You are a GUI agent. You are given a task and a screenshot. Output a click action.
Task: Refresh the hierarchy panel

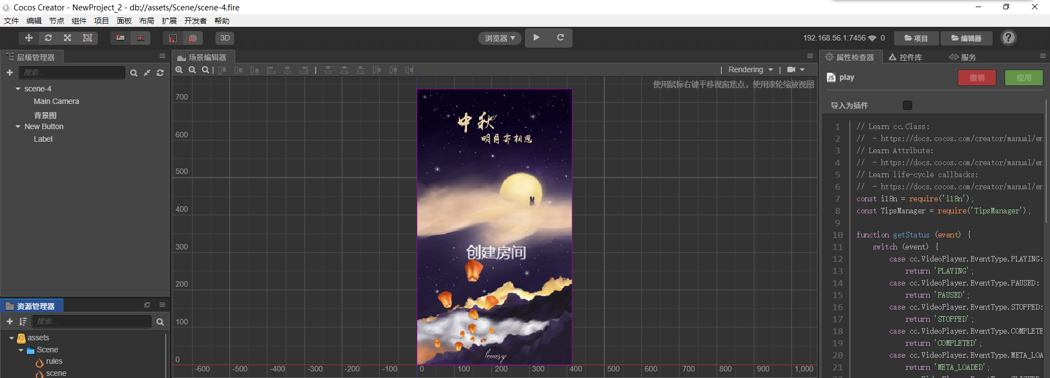tap(160, 73)
